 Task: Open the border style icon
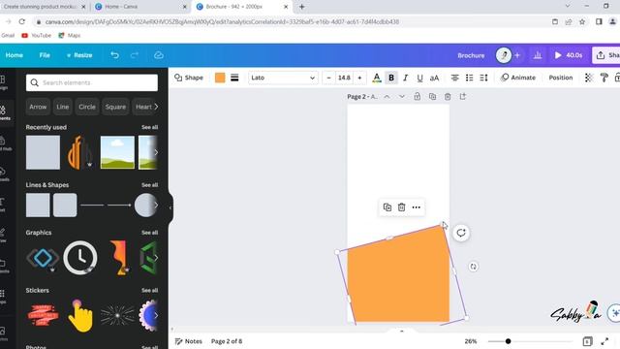click(x=234, y=78)
